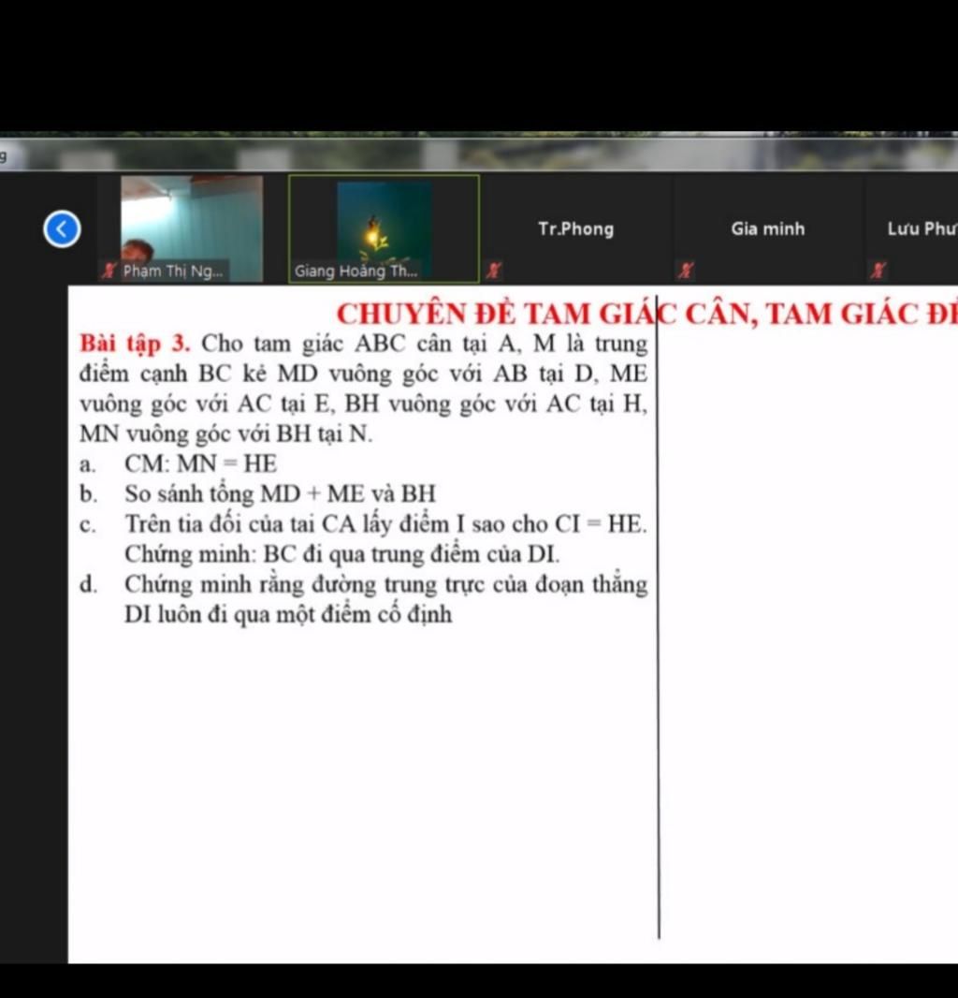Click 'Chứng minh: BC đi qua trung điểm của DI.'
This screenshot has width=958, height=998.
pyautogui.click(x=342, y=554)
